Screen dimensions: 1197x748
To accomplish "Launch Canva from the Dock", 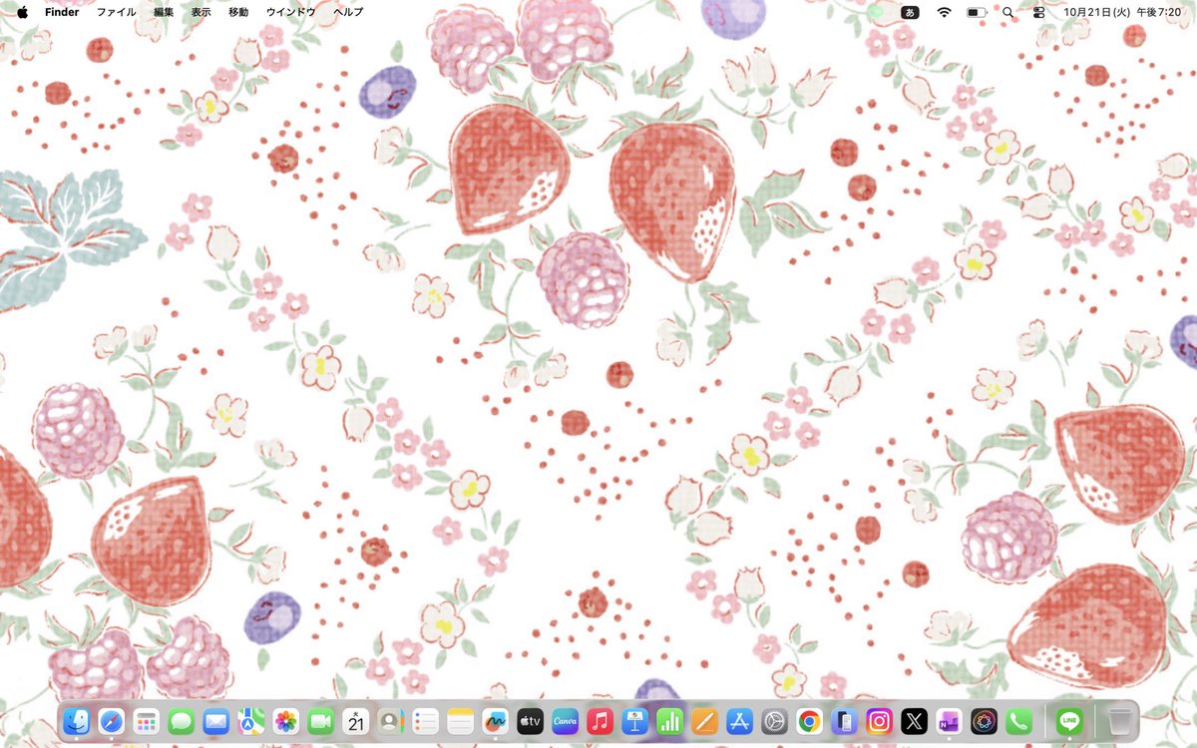I will [566, 720].
